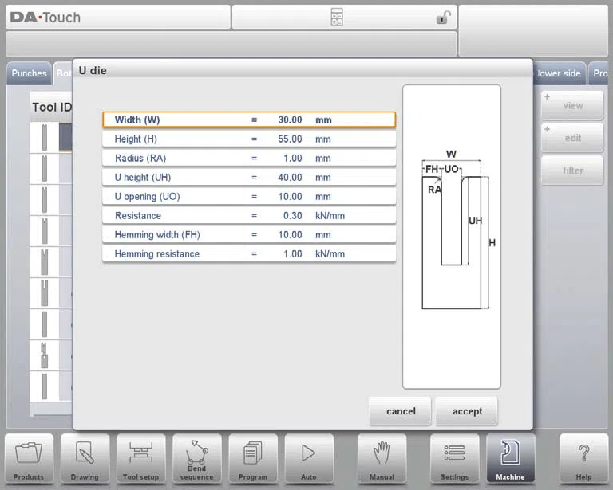Image resolution: width=613 pixels, height=490 pixels.
Task: Select the Hemming resistance field
Action: (249, 253)
